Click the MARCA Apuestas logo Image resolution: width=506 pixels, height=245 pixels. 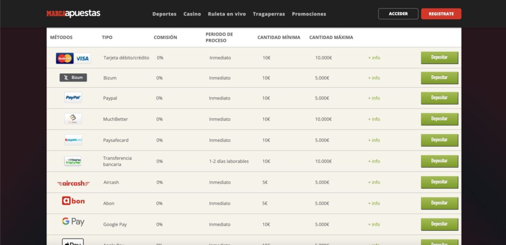click(73, 14)
